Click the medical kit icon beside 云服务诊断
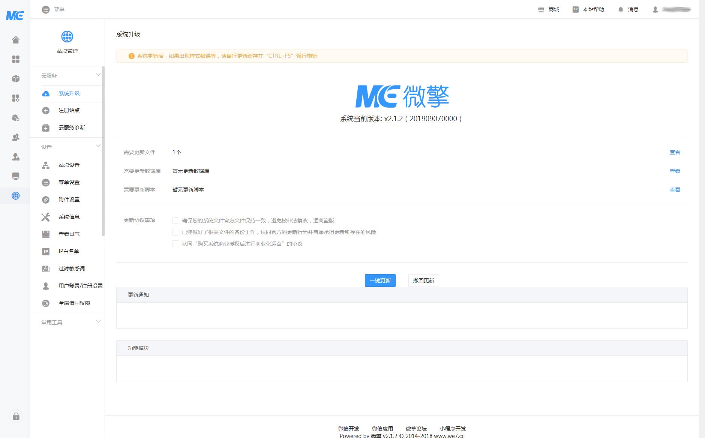This screenshot has height=438, width=705. click(46, 128)
